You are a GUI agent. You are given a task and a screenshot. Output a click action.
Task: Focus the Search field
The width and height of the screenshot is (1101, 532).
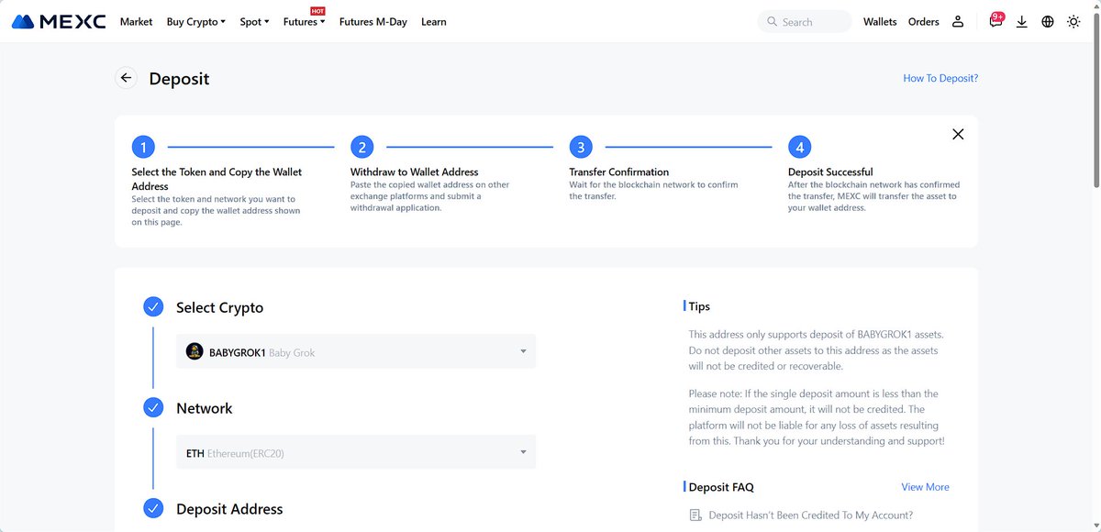(805, 22)
